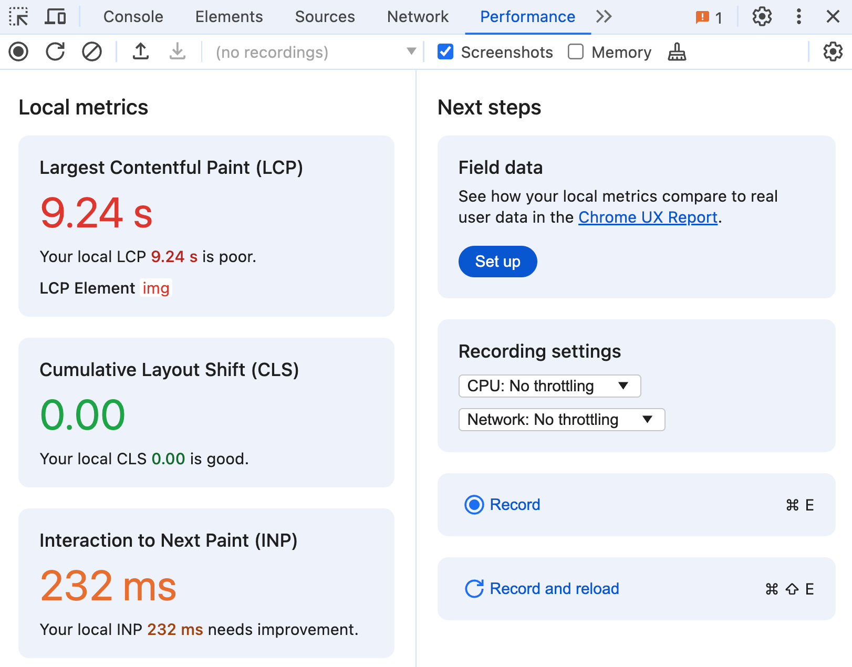Clear recordings with the clear icon

pos(91,52)
